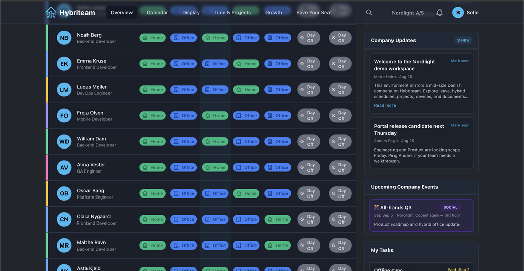Image resolution: width=524 pixels, height=271 pixels.
Task: Click the All-hands Q3 event emoji icon
Action: tap(376, 207)
